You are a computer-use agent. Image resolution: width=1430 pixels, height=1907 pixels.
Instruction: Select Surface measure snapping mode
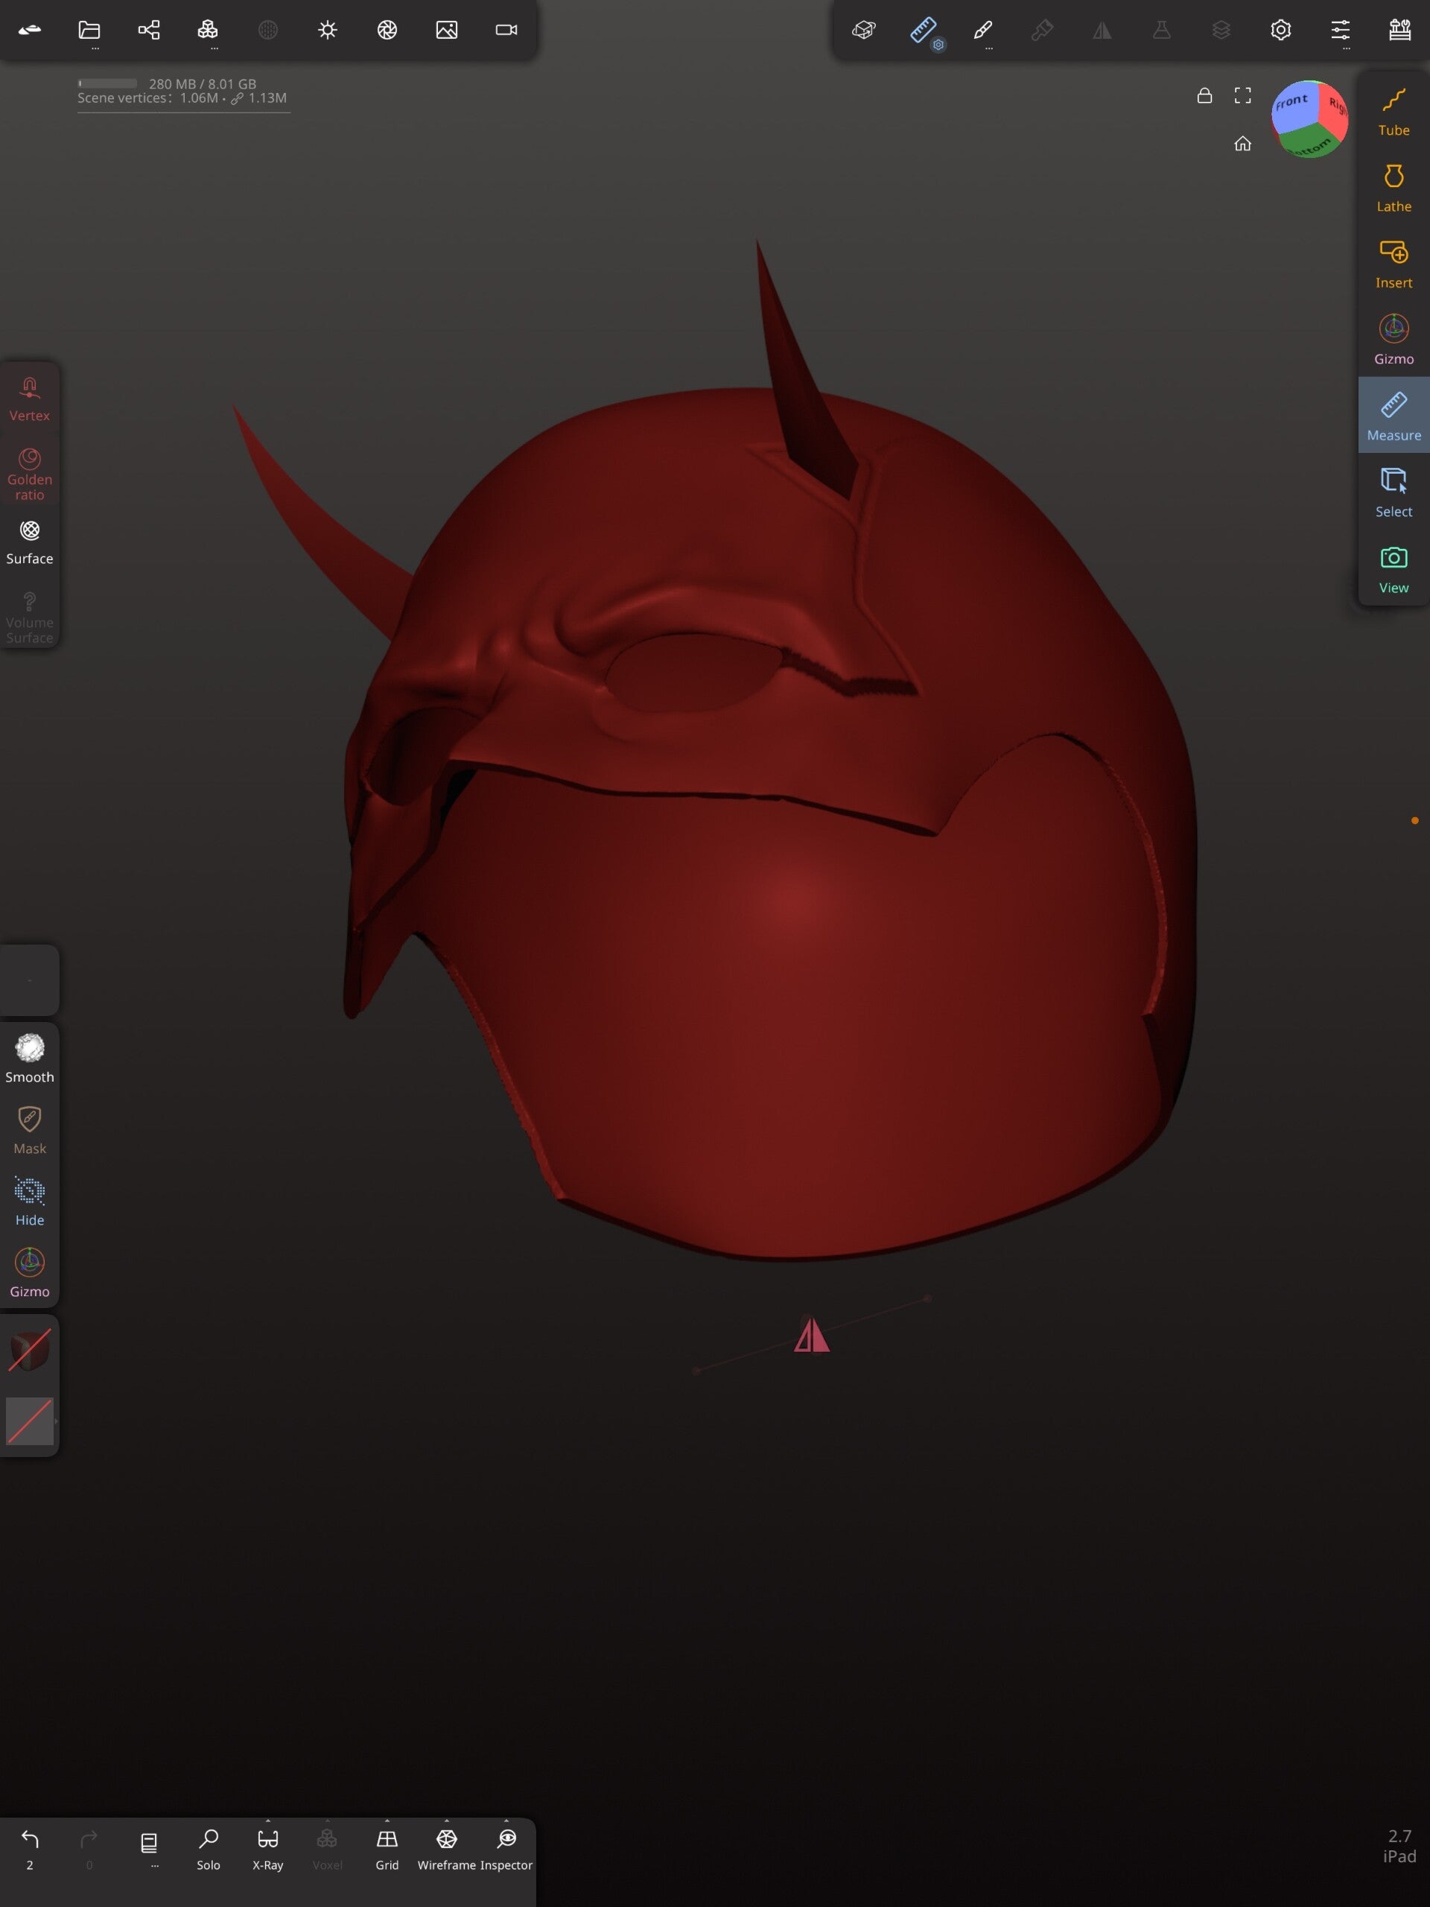pos(29,541)
